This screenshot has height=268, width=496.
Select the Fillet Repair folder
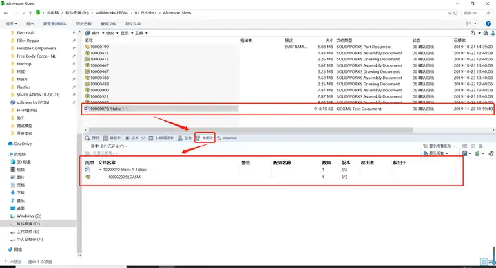28,41
